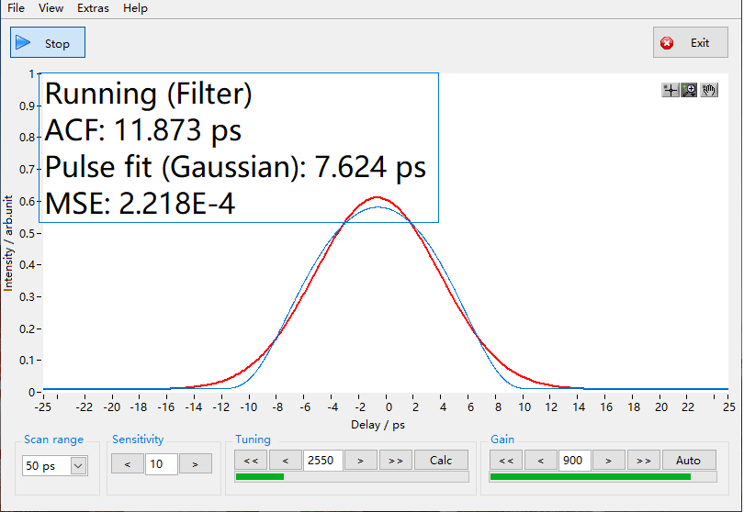
Task: Decrease Sensitivity with left arrow
Action: point(128,464)
